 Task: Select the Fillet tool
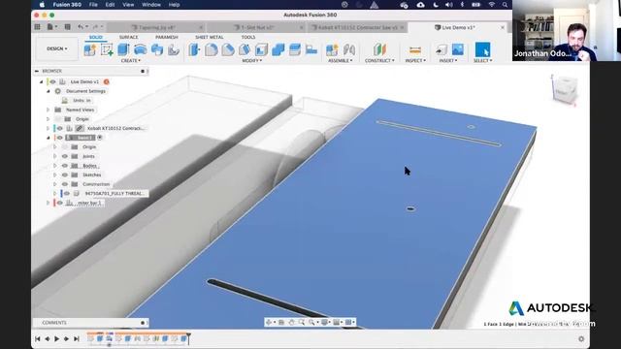click(x=212, y=49)
